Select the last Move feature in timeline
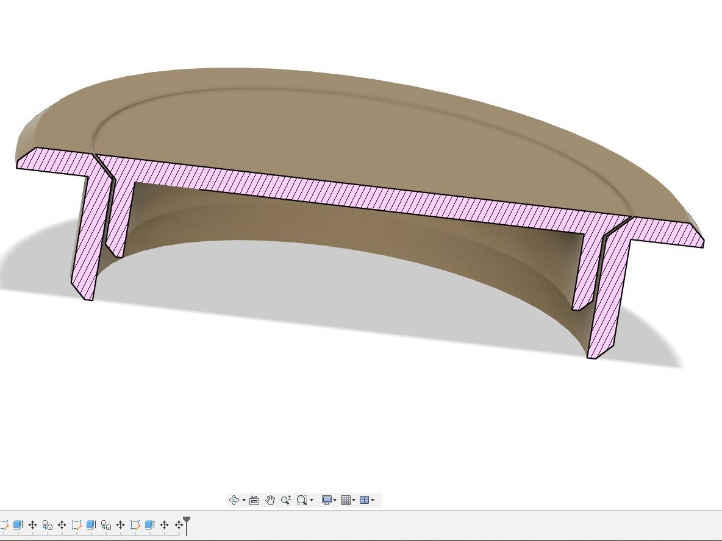This screenshot has height=541, width=722. [179, 525]
